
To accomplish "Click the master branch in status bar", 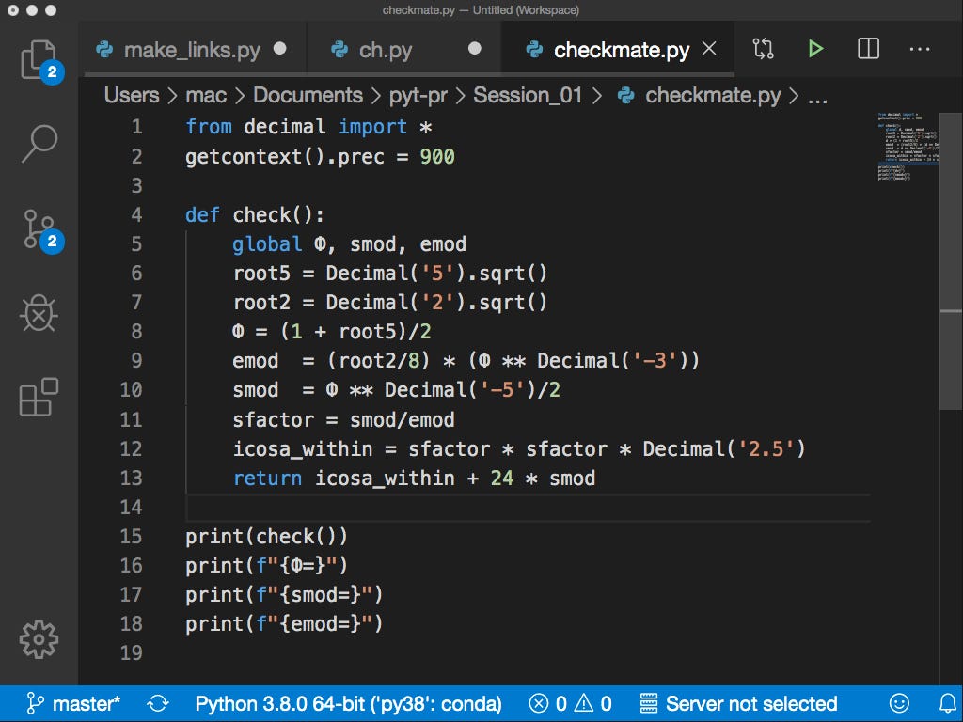I will coord(74,703).
